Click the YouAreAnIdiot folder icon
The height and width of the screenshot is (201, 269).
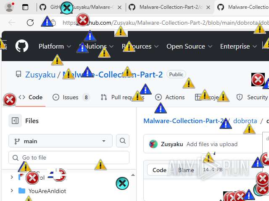pyautogui.click(x=22, y=191)
